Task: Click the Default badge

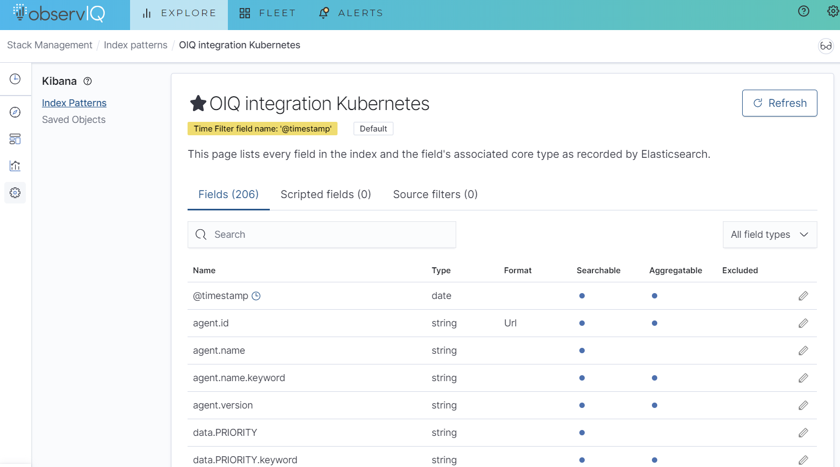Action: 374,129
